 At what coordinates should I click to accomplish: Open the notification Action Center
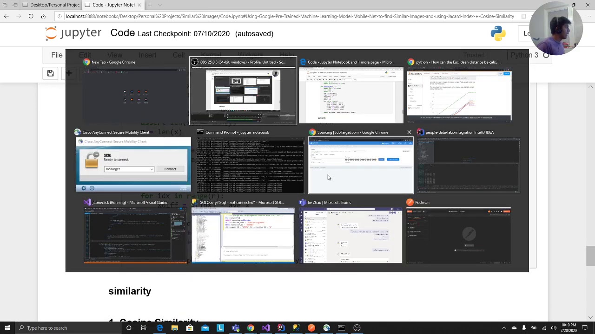tap(585, 328)
